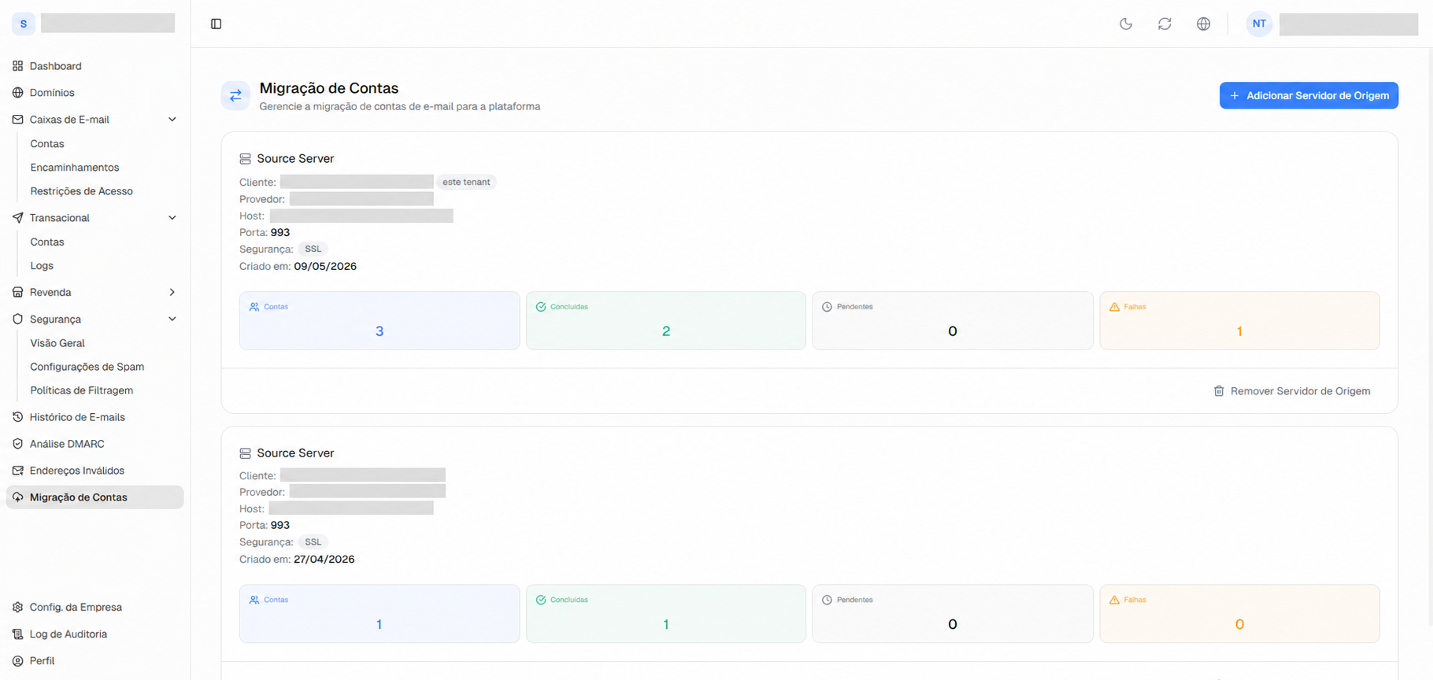Click the S workspace logo
The image size is (1433, 680).
click(24, 24)
